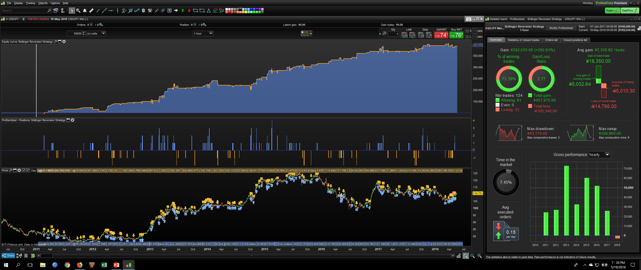Image resolution: width=641 pixels, height=270 pixels.
Task: Click the Sell MKT price button
Action: (x=441, y=35)
